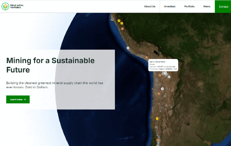Image resolution: width=231 pixels, height=146 pixels.
Task: Select the white mine marker directly beneath the tooltip
Action: pos(165,73)
